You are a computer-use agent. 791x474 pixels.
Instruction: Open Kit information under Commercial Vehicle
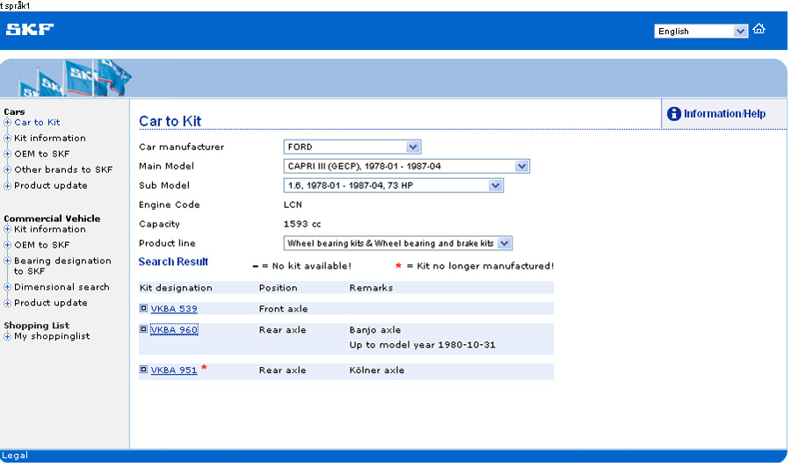[x=50, y=229]
